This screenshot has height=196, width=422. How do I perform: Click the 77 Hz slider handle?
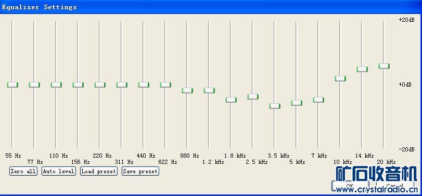[34, 85]
